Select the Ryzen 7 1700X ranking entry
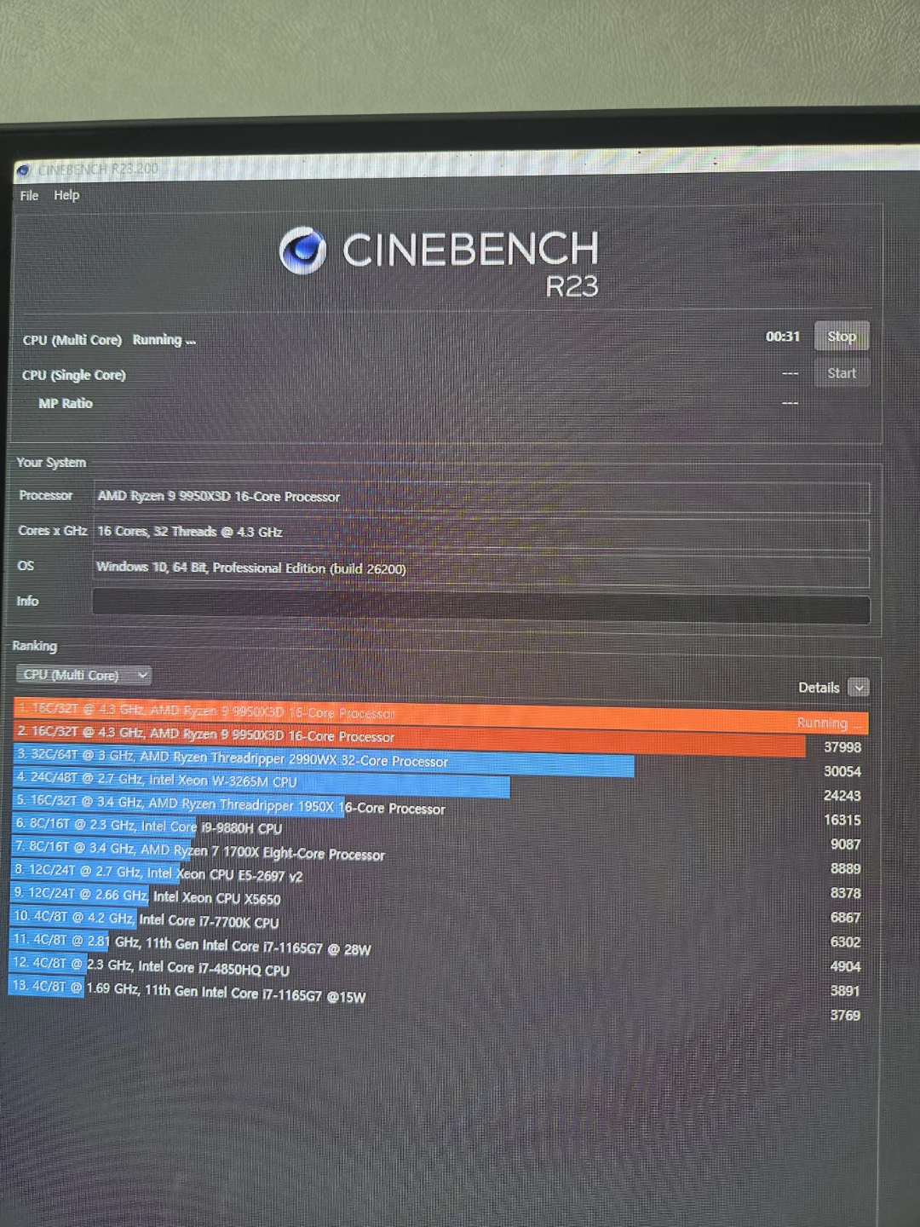This screenshot has width=920, height=1227. tap(198, 850)
